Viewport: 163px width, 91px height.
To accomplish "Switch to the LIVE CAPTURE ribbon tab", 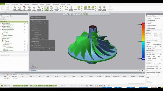I will coord(15,4).
